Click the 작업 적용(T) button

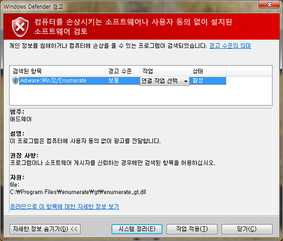pyautogui.click(x=192, y=229)
